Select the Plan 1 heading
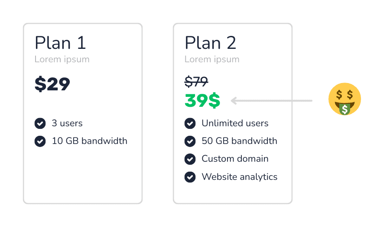 pos(60,43)
